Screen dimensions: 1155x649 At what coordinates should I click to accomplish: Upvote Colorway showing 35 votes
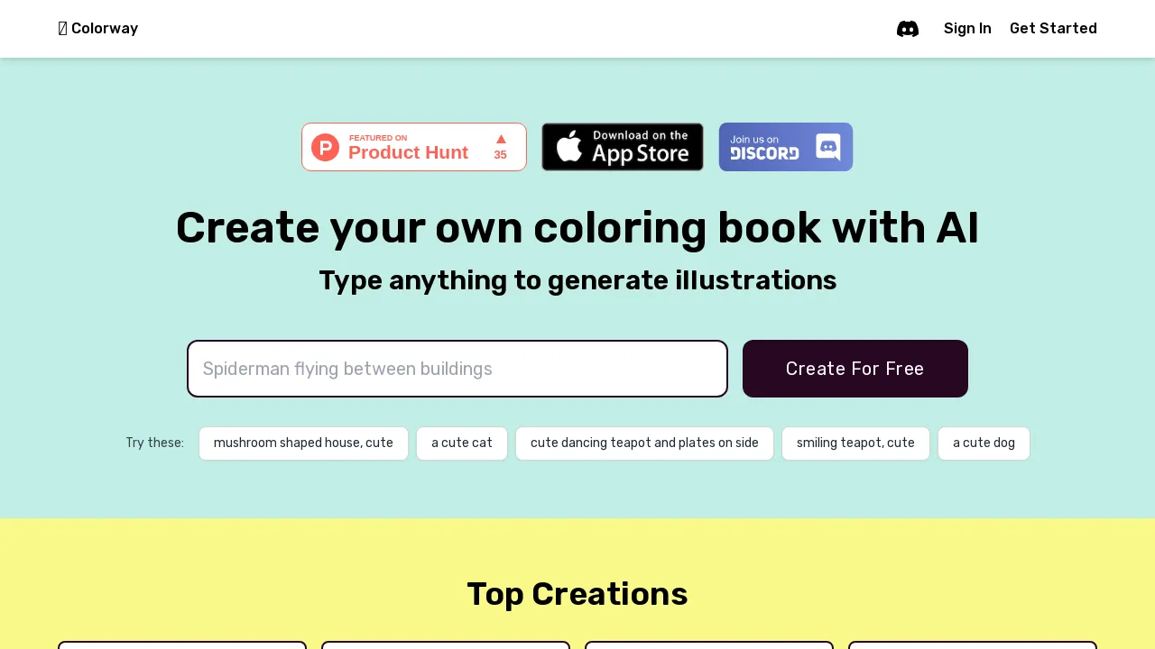500,147
